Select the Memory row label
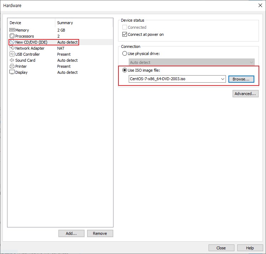The image size is (266, 254). tap(22, 30)
